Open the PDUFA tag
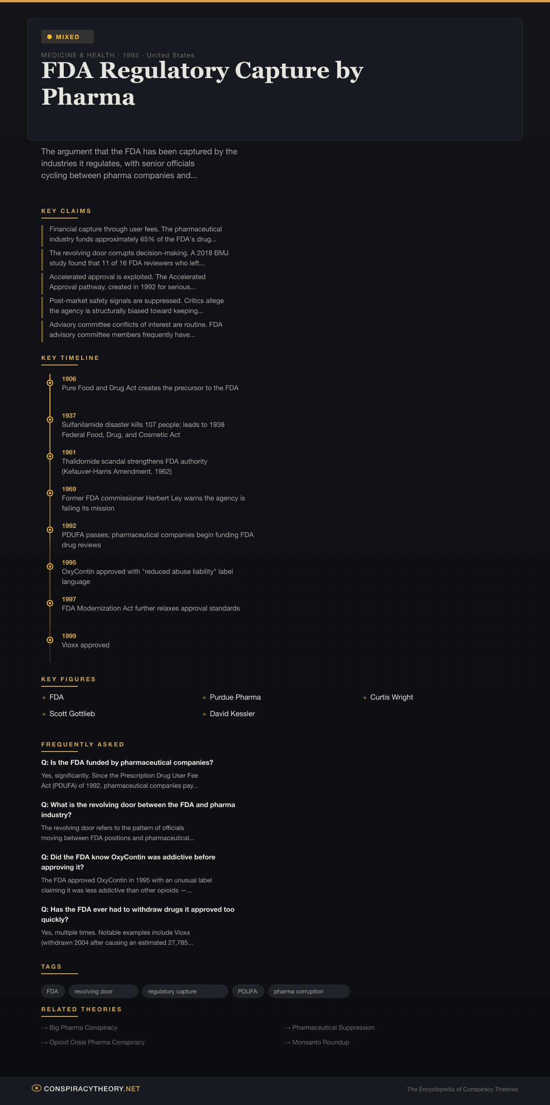The width and height of the screenshot is (550, 1105). (247, 991)
